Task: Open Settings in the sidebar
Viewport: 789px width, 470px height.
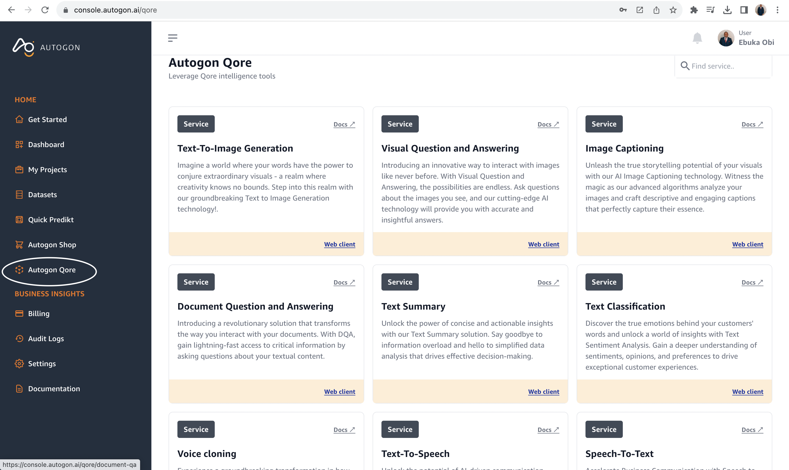Action: coord(42,364)
